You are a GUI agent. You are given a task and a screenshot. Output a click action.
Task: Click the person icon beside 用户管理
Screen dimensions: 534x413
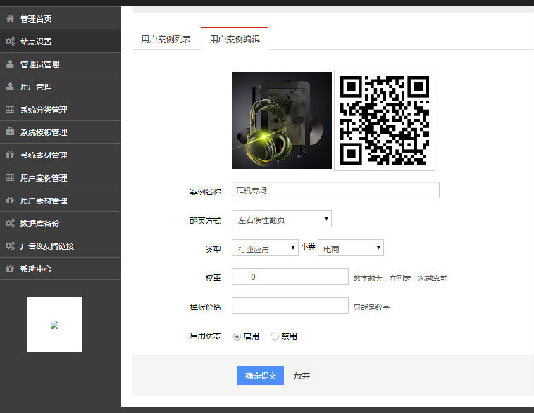(10, 87)
